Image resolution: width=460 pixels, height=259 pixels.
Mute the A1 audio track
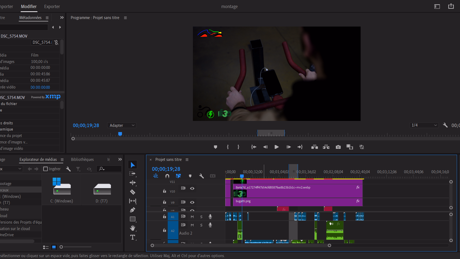(x=192, y=217)
